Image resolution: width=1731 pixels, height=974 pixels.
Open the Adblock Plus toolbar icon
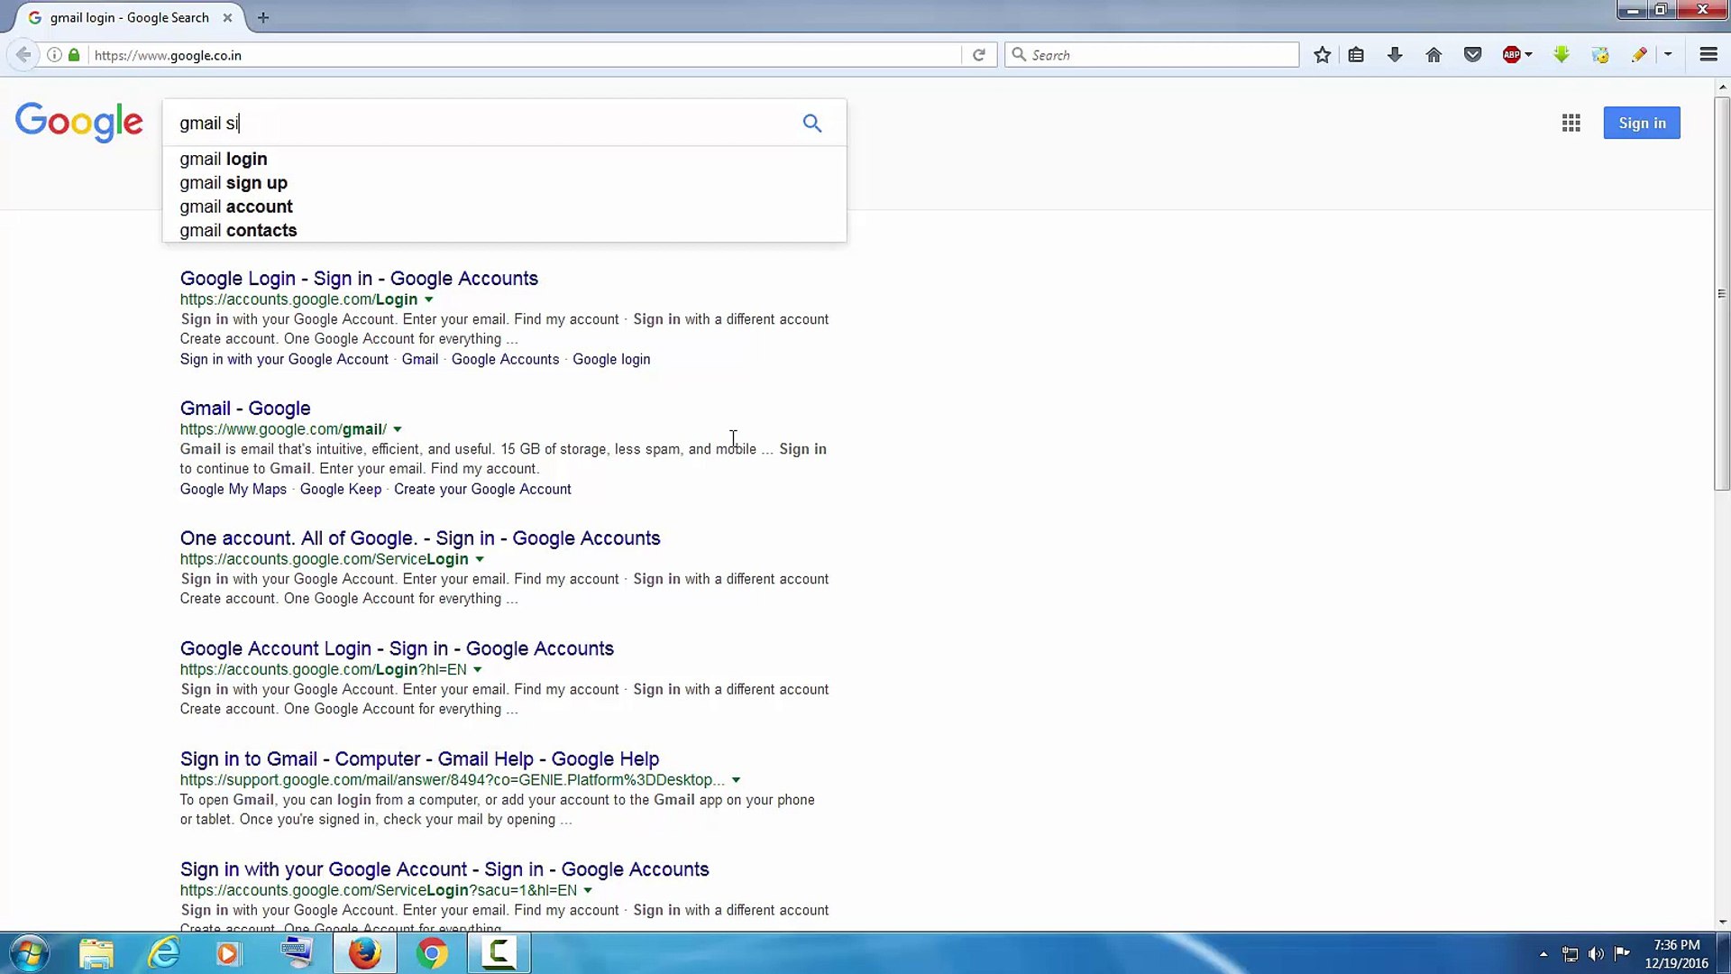pos(1513,54)
